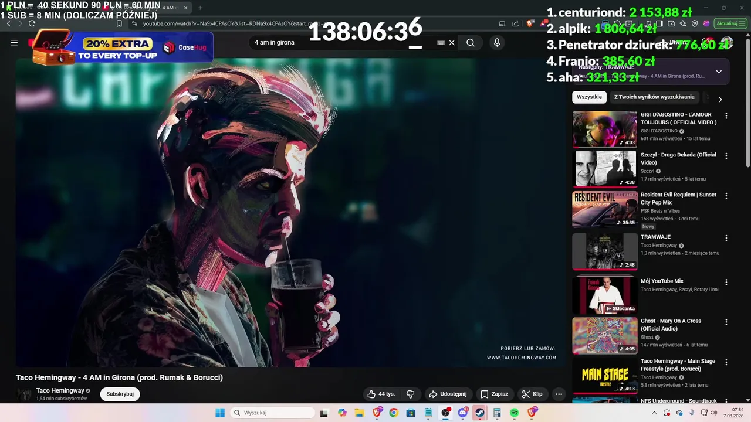Launch Copilot from the taskbar

[x=342, y=413]
